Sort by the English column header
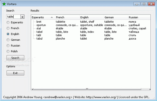The image size is (157, 101). (92, 17)
